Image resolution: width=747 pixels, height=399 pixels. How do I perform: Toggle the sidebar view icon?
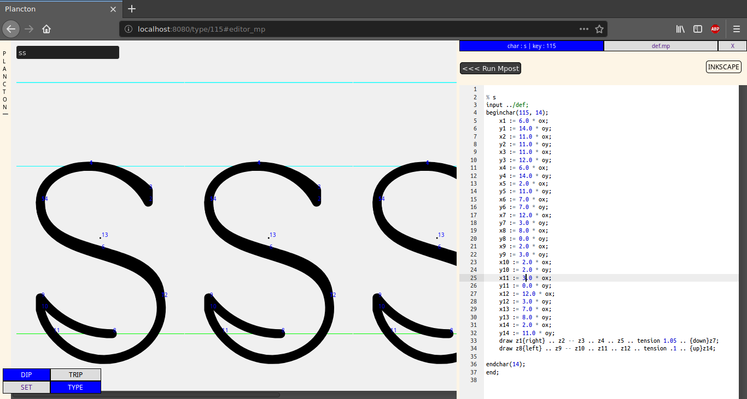coord(698,29)
